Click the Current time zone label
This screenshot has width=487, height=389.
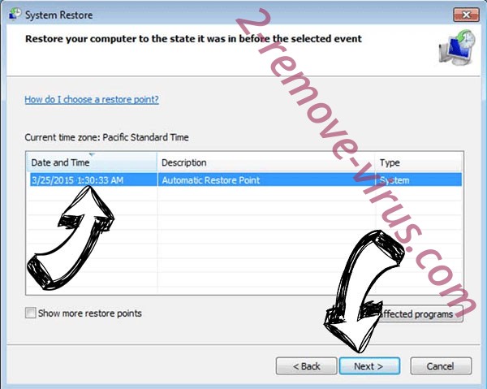click(x=106, y=137)
